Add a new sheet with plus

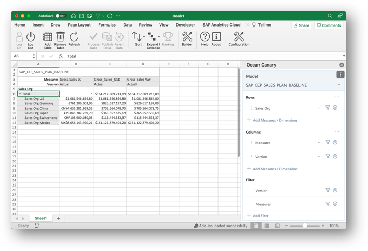(59, 218)
